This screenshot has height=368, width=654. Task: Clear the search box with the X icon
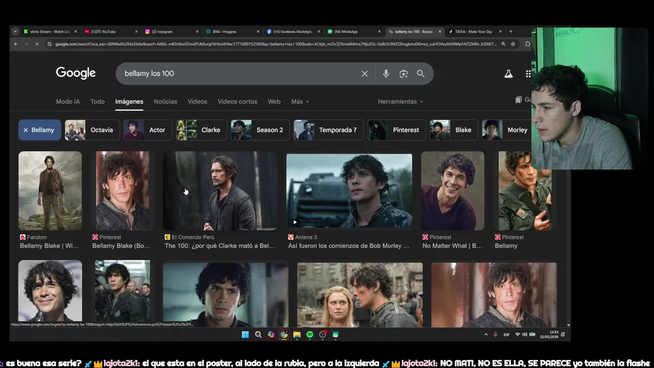click(x=365, y=74)
